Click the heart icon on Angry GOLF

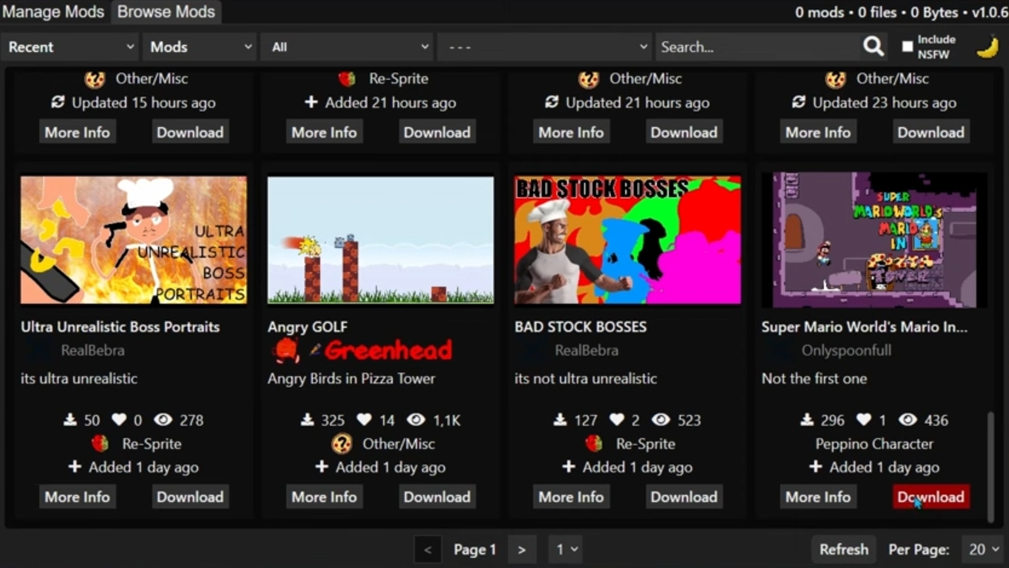(364, 419)
